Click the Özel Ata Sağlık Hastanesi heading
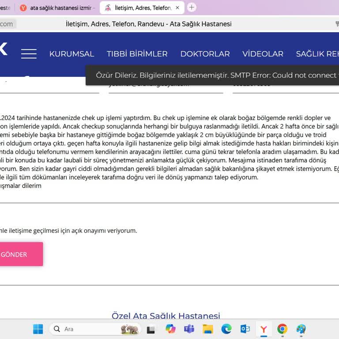The image size is (339, 339). pyautogui.click(x=166, y=316)
